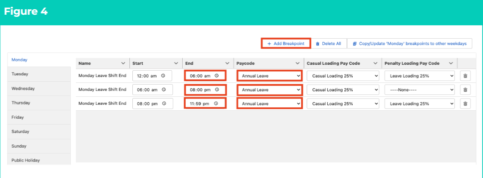Open the Paycode column header menu
This screenshot has width=483, height=178.
pos(298,64)
